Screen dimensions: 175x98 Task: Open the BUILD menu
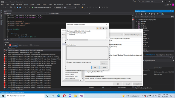tap(26, 5)
